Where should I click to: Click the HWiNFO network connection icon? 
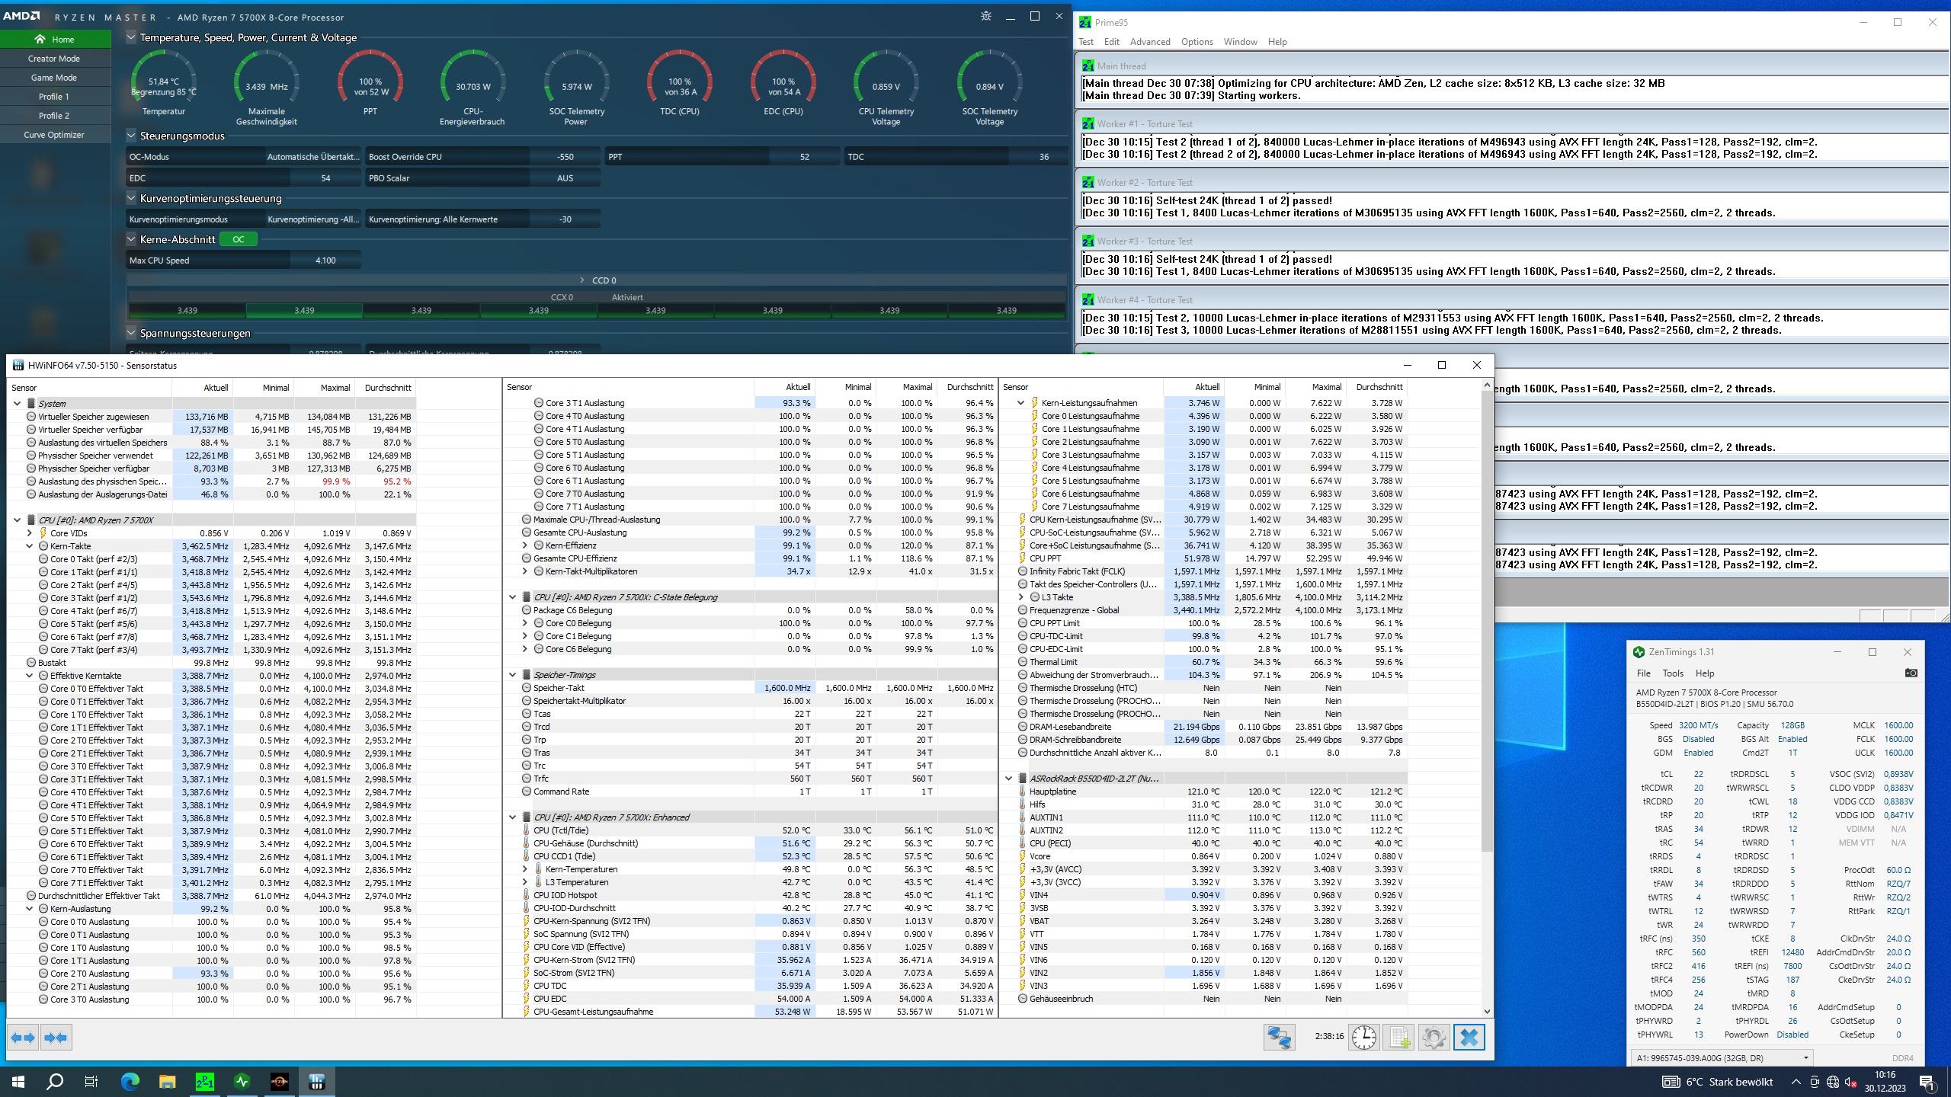[1279, 1038]
